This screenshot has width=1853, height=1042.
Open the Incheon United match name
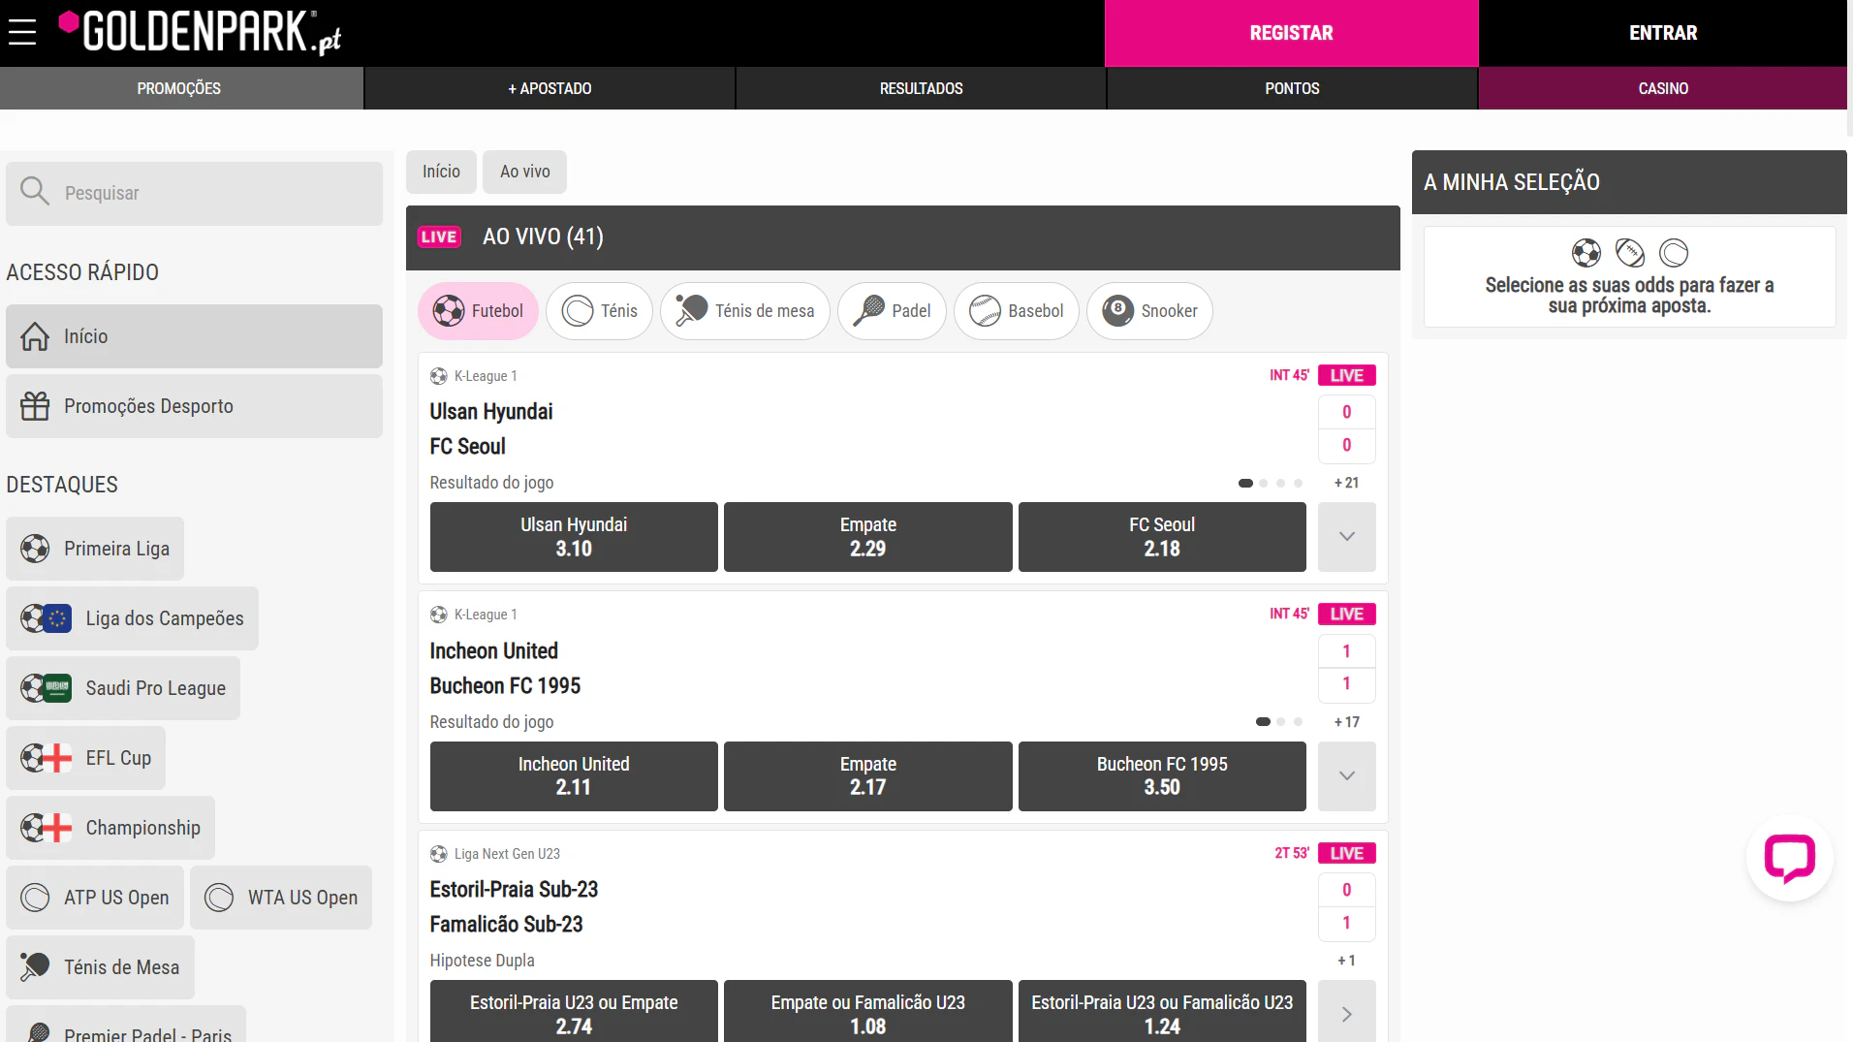click(x=494, y=651)
